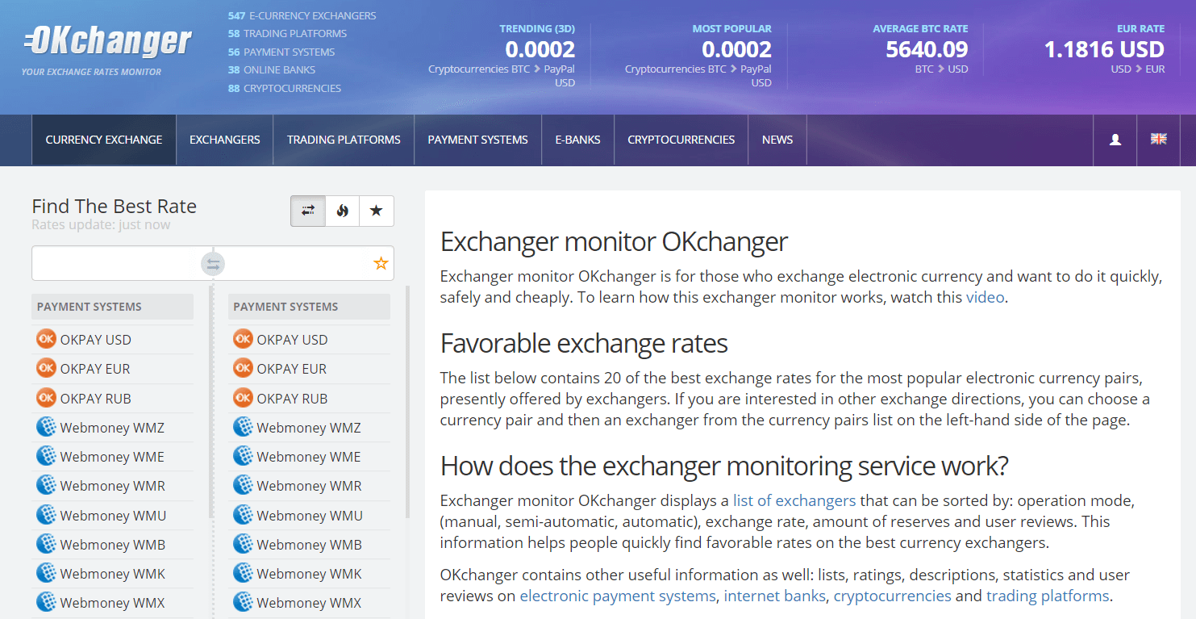The width and height of the screenshot is (1196, 619).
Task: Click the right currency search input
Action: [298, 263]
